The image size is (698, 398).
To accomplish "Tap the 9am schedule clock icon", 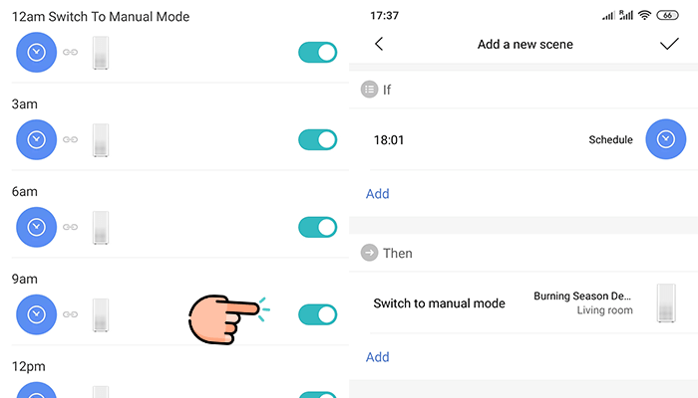I will coord(37,314).
